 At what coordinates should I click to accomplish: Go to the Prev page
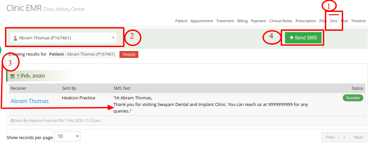(x=330, y=137)
